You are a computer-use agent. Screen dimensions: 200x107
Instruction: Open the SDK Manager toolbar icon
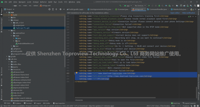(191, 6)
